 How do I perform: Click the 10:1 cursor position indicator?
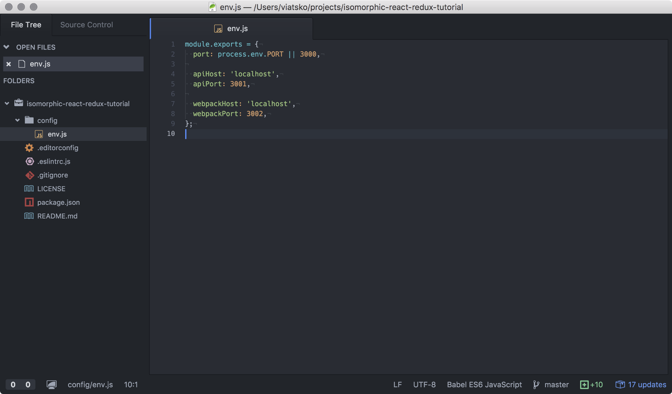131,385
